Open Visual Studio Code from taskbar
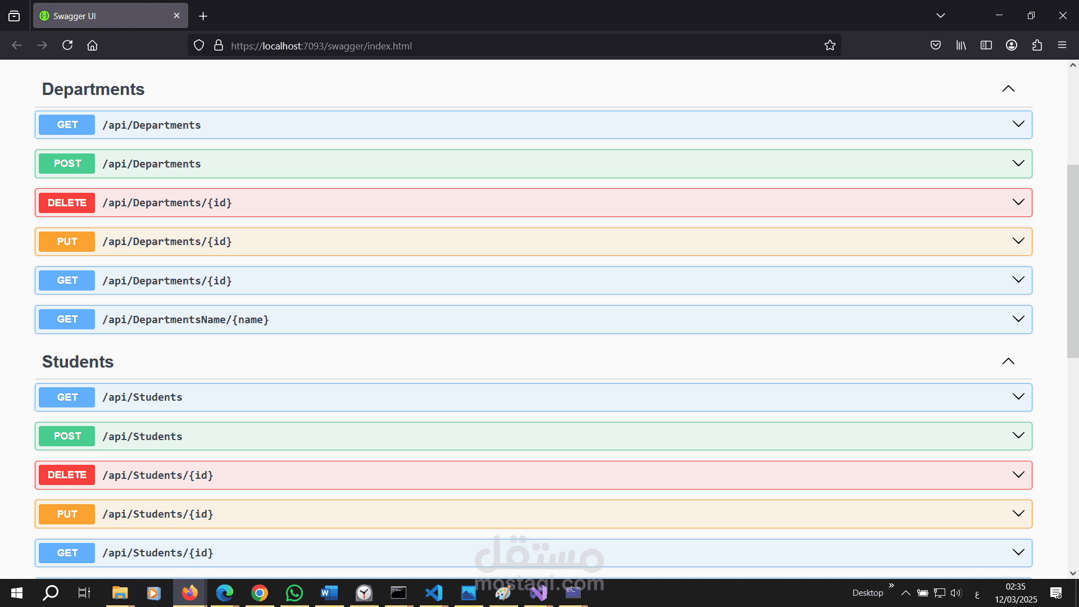This screenshot has height=607, width=1079. [433, 592]
